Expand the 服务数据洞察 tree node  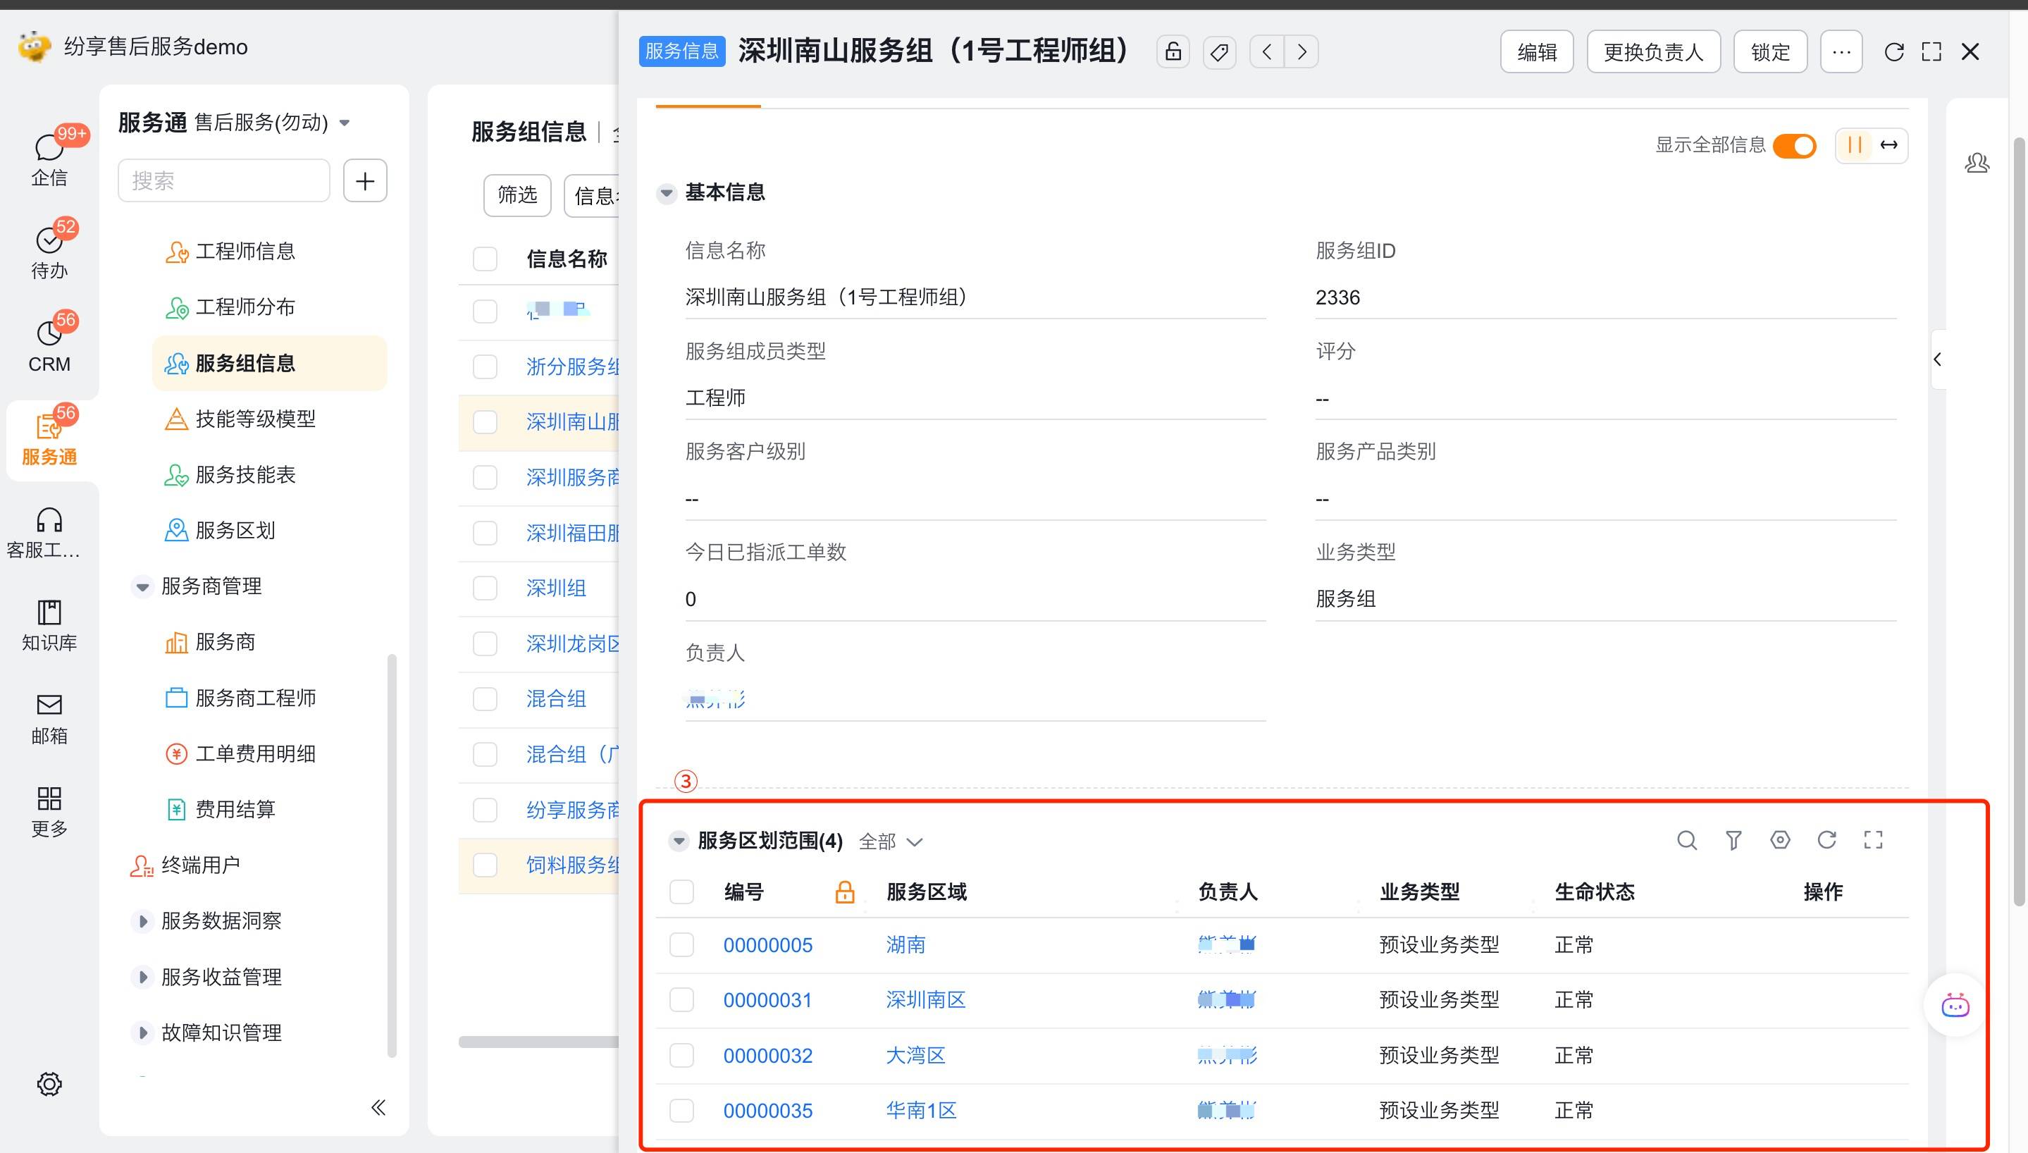tap(142, 921)
